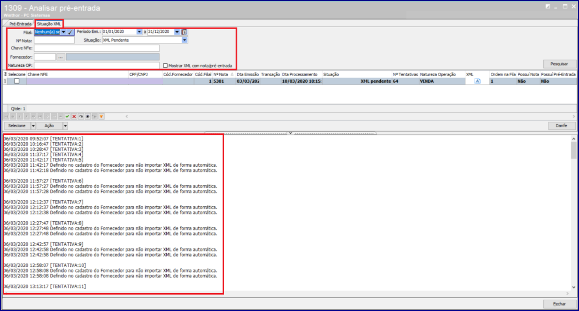This screenshot has height=311, width=579.
Task: Click the Natureza Operação column header
Action: click(x=442, y=74)
